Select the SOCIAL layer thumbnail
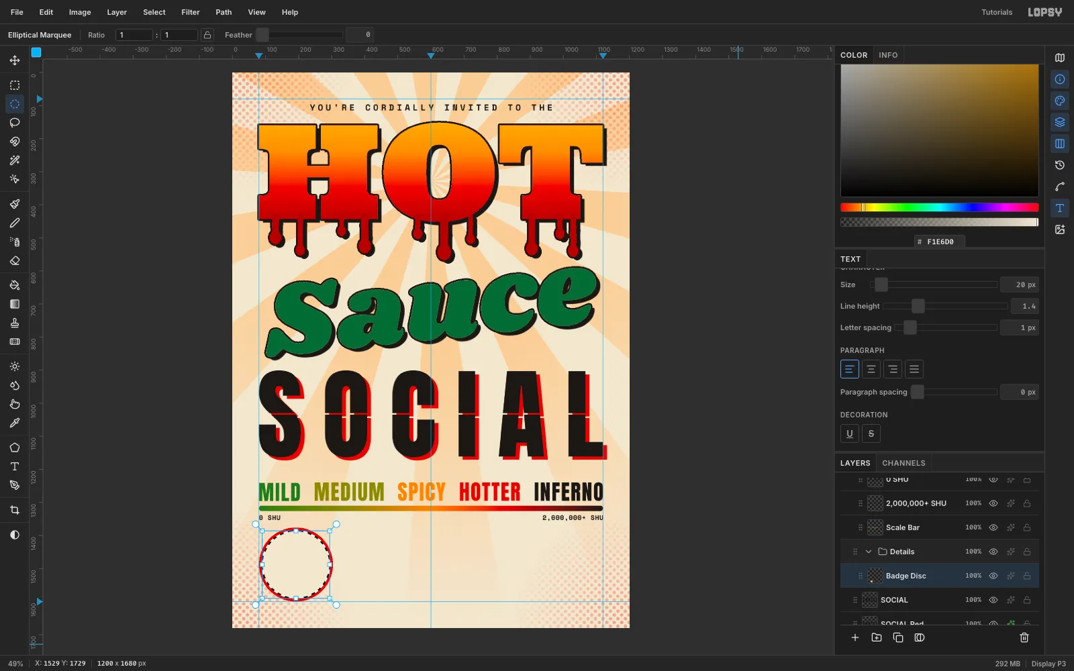 coord(870,600)
